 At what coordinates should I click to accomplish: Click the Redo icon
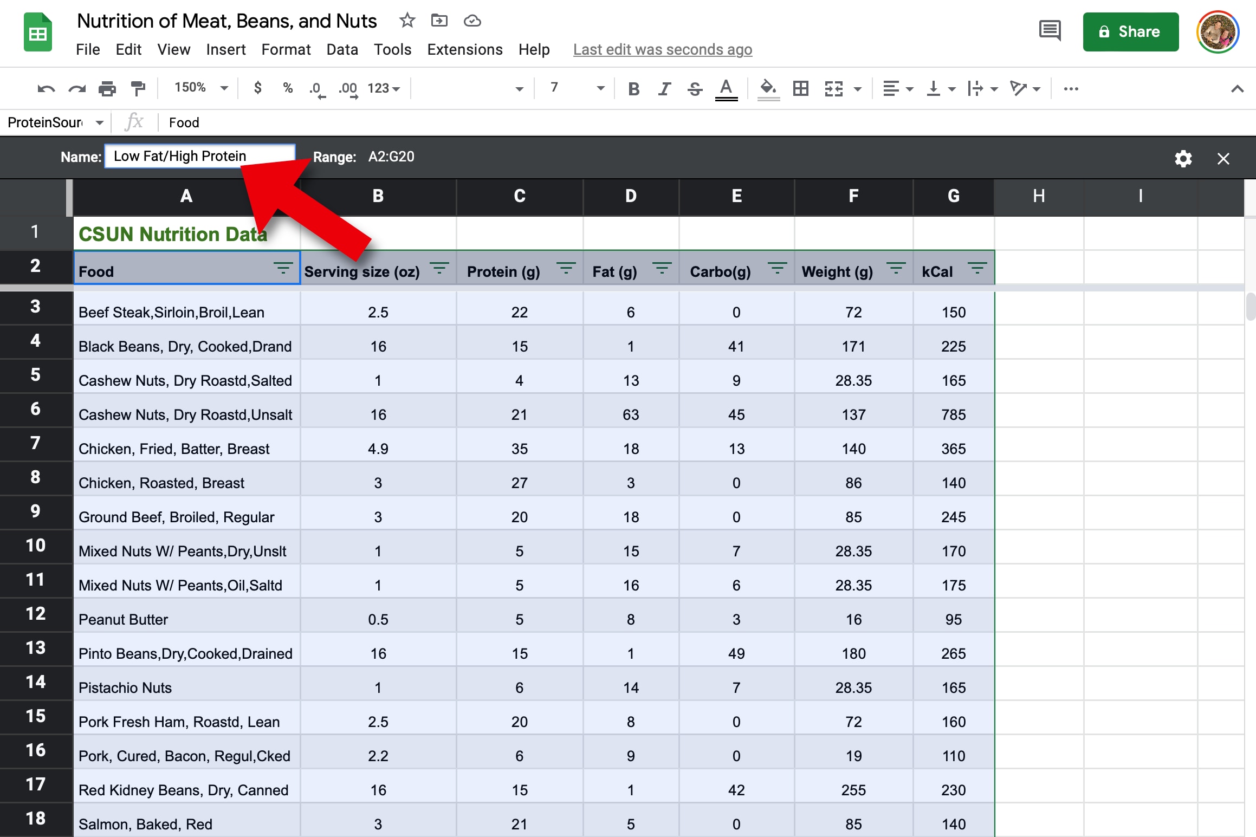77,88
